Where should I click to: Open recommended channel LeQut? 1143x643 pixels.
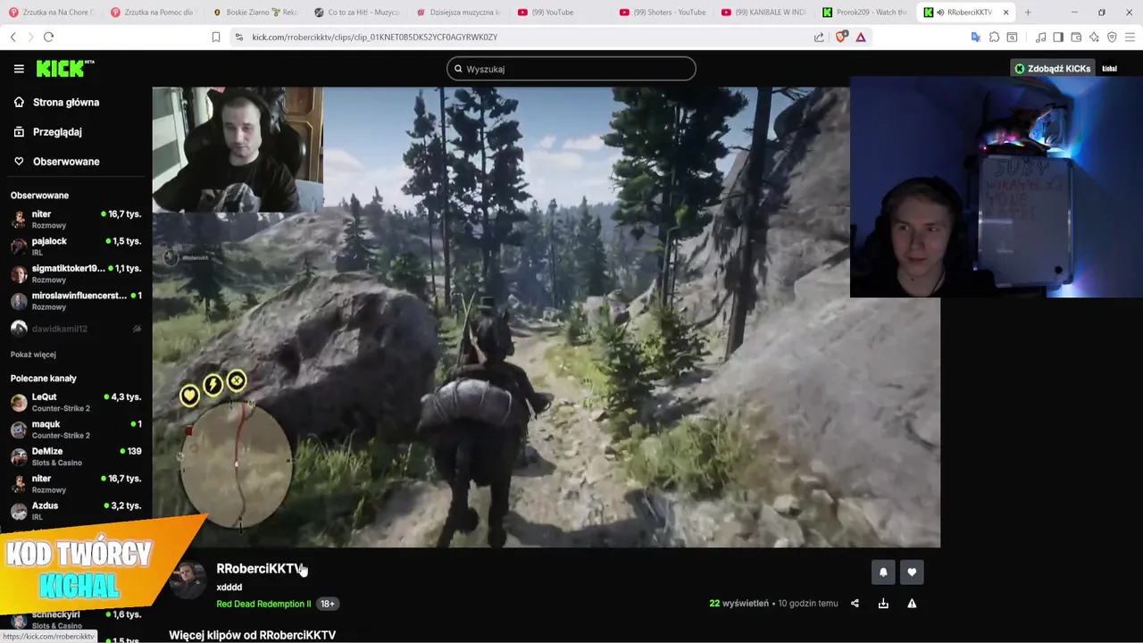pos(75,402)
